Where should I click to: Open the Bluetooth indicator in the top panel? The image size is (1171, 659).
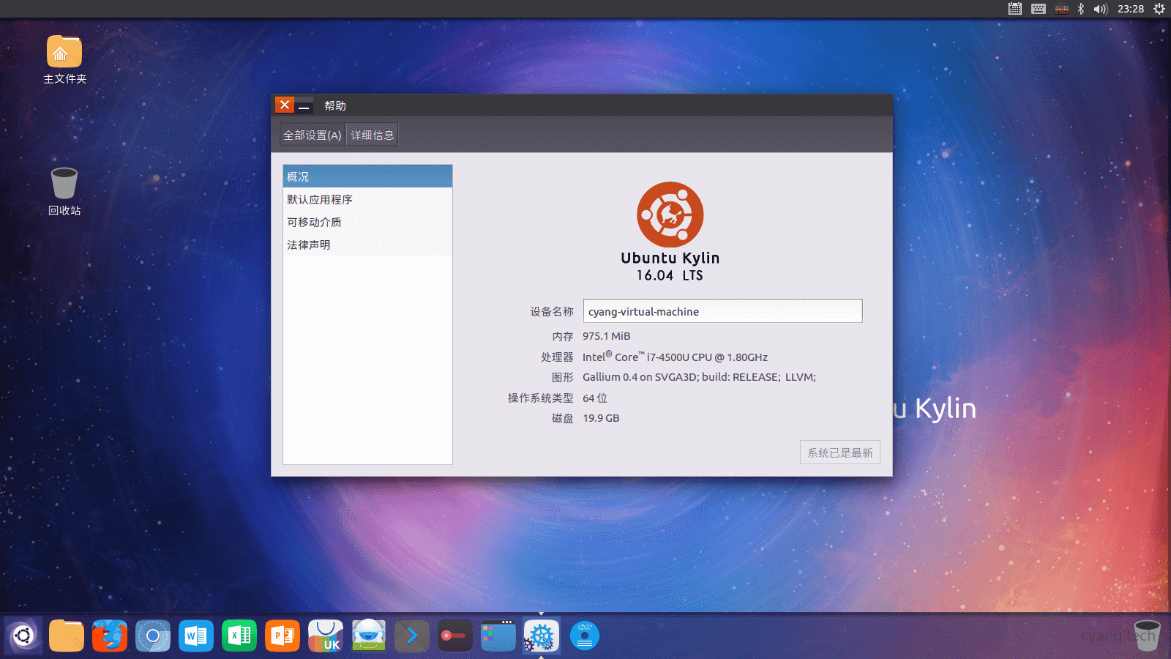point(1081,9)
